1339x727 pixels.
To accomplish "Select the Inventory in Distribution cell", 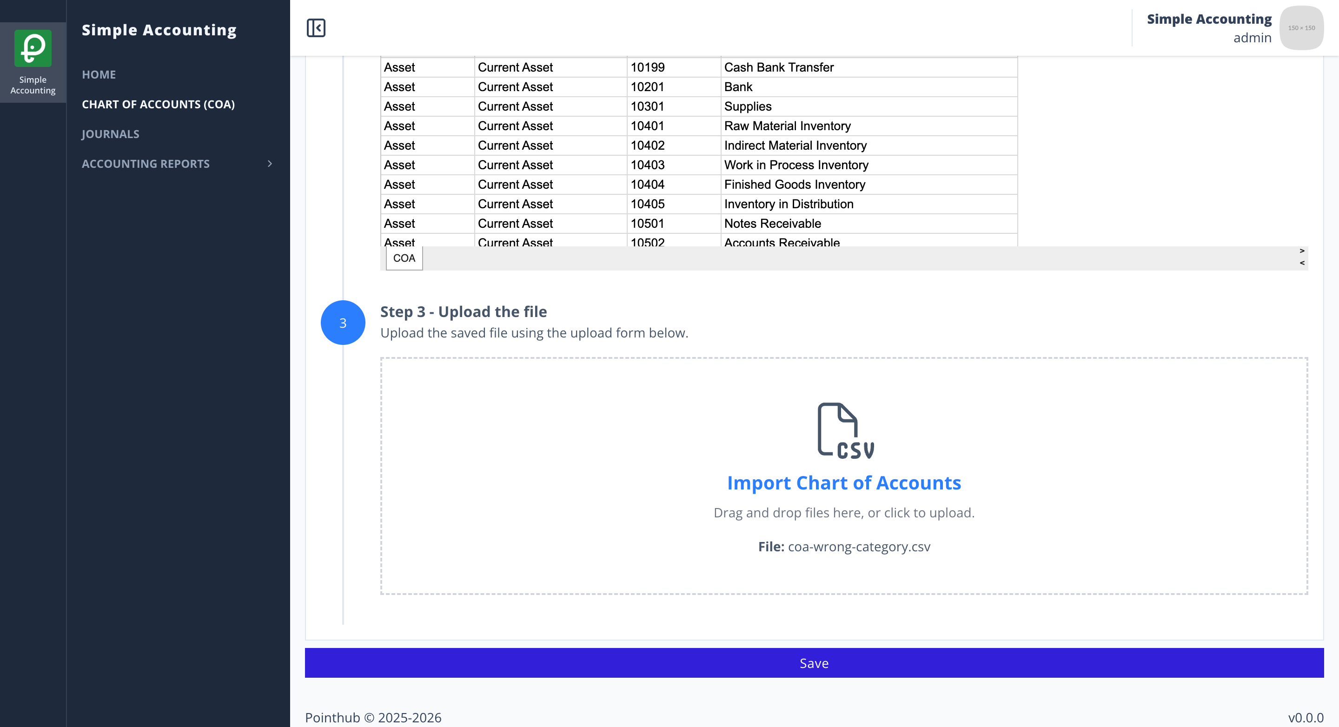I will point(868,204).
